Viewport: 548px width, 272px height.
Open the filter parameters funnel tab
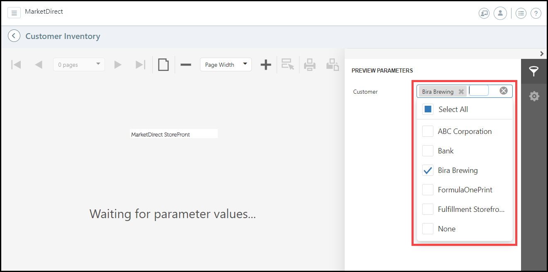534,72
